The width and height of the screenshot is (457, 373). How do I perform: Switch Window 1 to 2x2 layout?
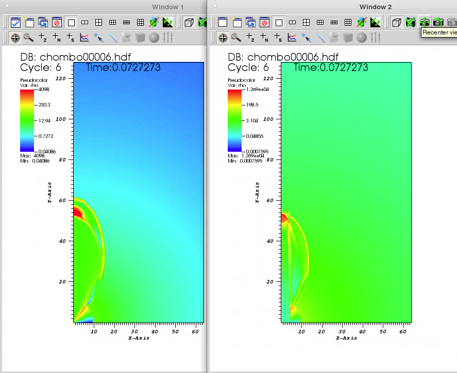(x=98, y=22)
